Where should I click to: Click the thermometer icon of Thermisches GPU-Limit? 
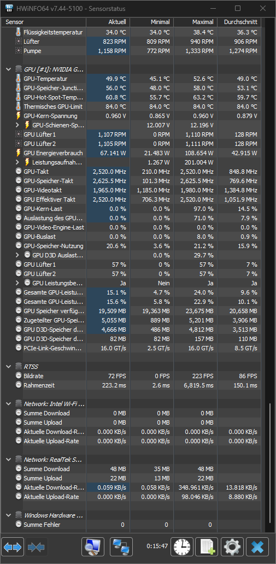(19, 107)
